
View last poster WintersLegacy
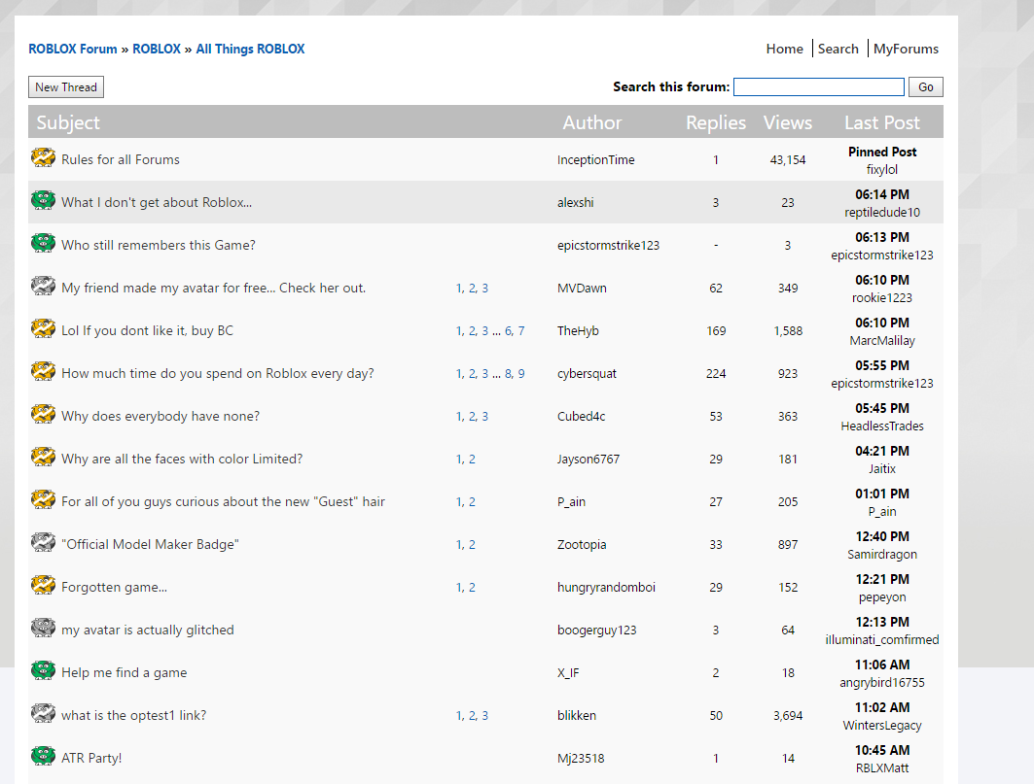click(881, 726)
